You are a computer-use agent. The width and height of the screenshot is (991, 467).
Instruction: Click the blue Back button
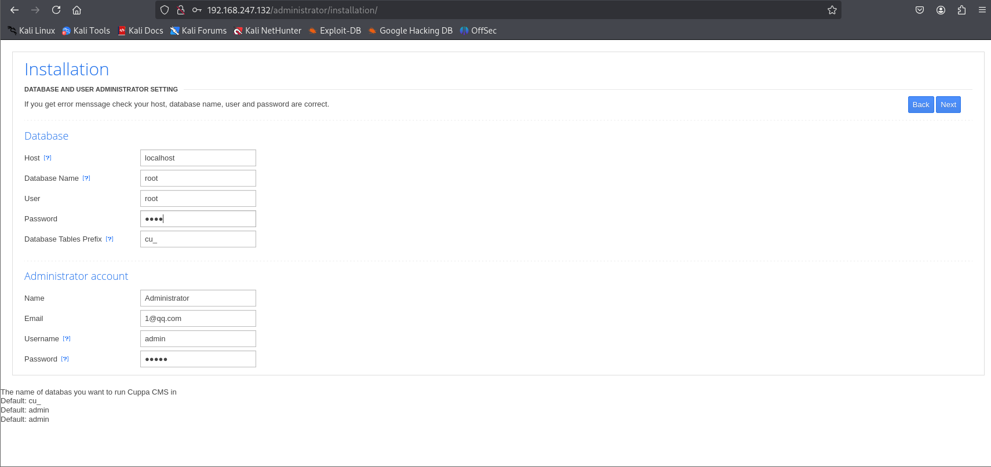[921, 104]
